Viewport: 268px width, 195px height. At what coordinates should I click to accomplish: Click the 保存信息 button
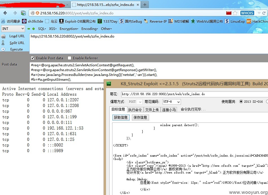coord(140,117)
